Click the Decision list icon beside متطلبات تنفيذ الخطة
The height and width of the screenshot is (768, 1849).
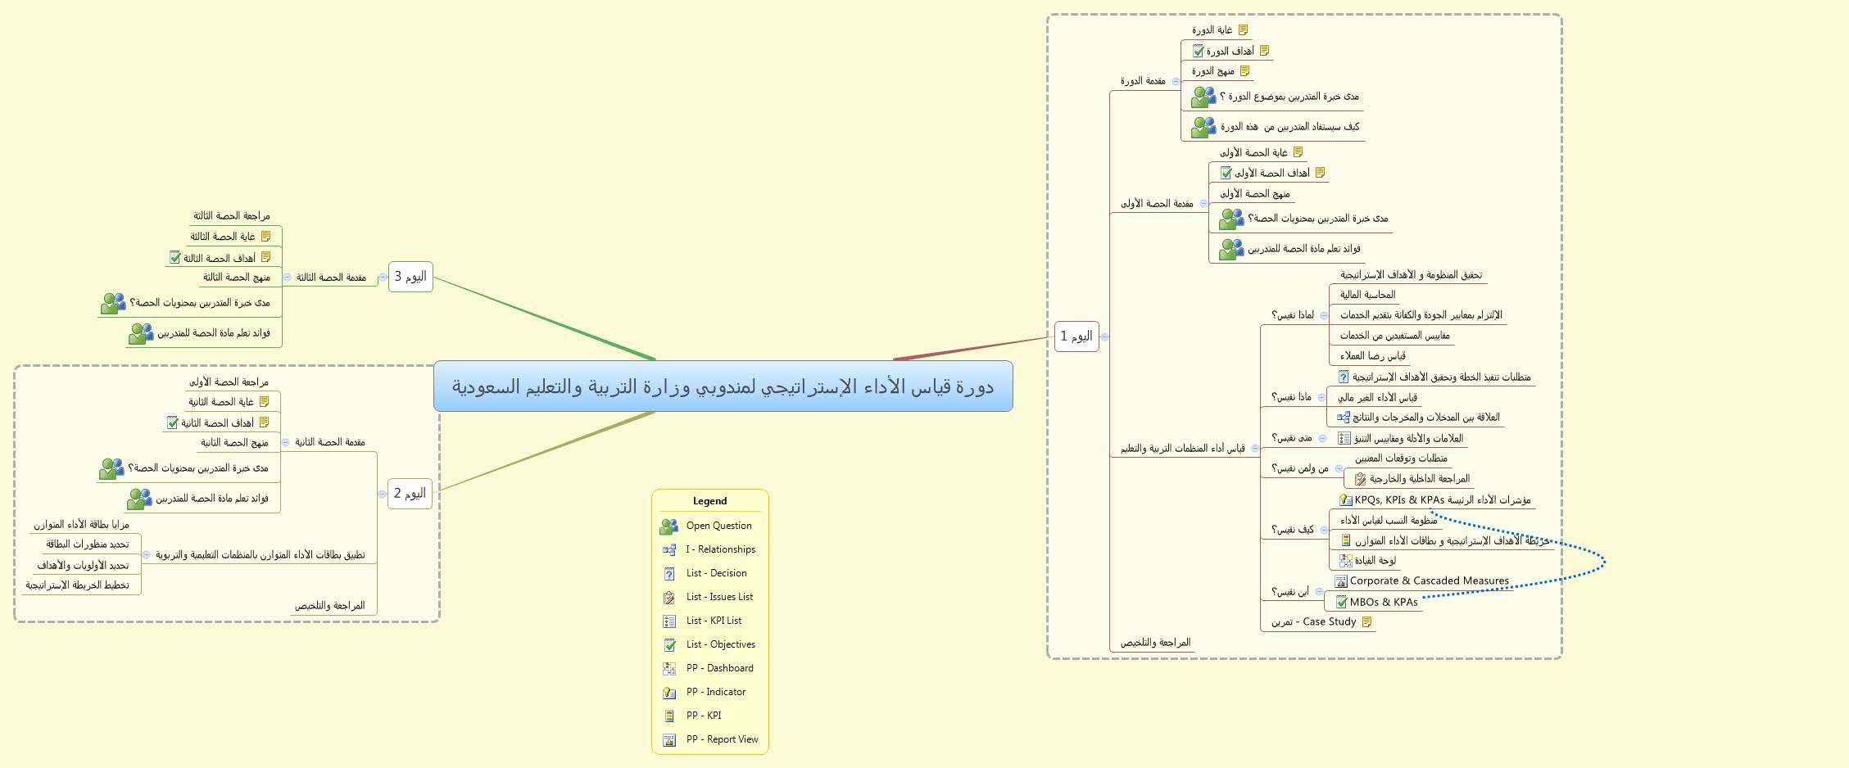[1344, 377]
